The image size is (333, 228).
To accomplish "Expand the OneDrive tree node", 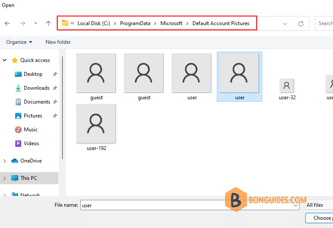I will [x=4, y=161].
